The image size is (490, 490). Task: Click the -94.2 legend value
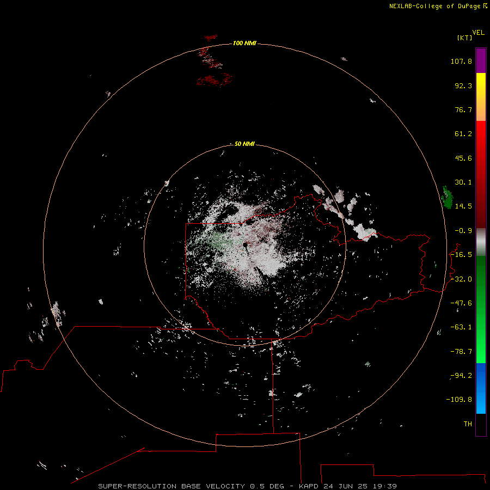(x=461, y=376)
